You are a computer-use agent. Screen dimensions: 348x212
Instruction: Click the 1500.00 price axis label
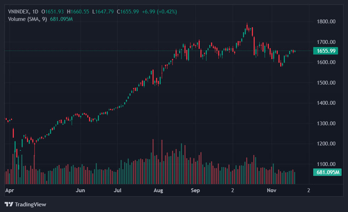point(326,83)
